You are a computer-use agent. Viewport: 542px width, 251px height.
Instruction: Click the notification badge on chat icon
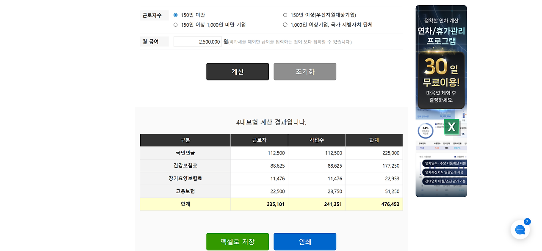click(527, 221)
